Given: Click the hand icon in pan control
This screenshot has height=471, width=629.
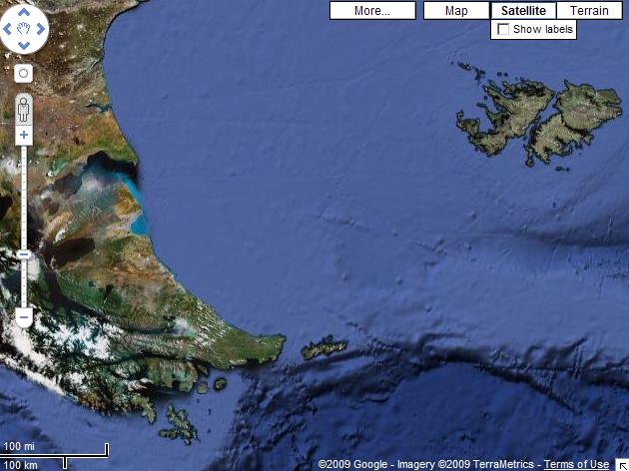Looking at the screenshot, I should point(24,29).
